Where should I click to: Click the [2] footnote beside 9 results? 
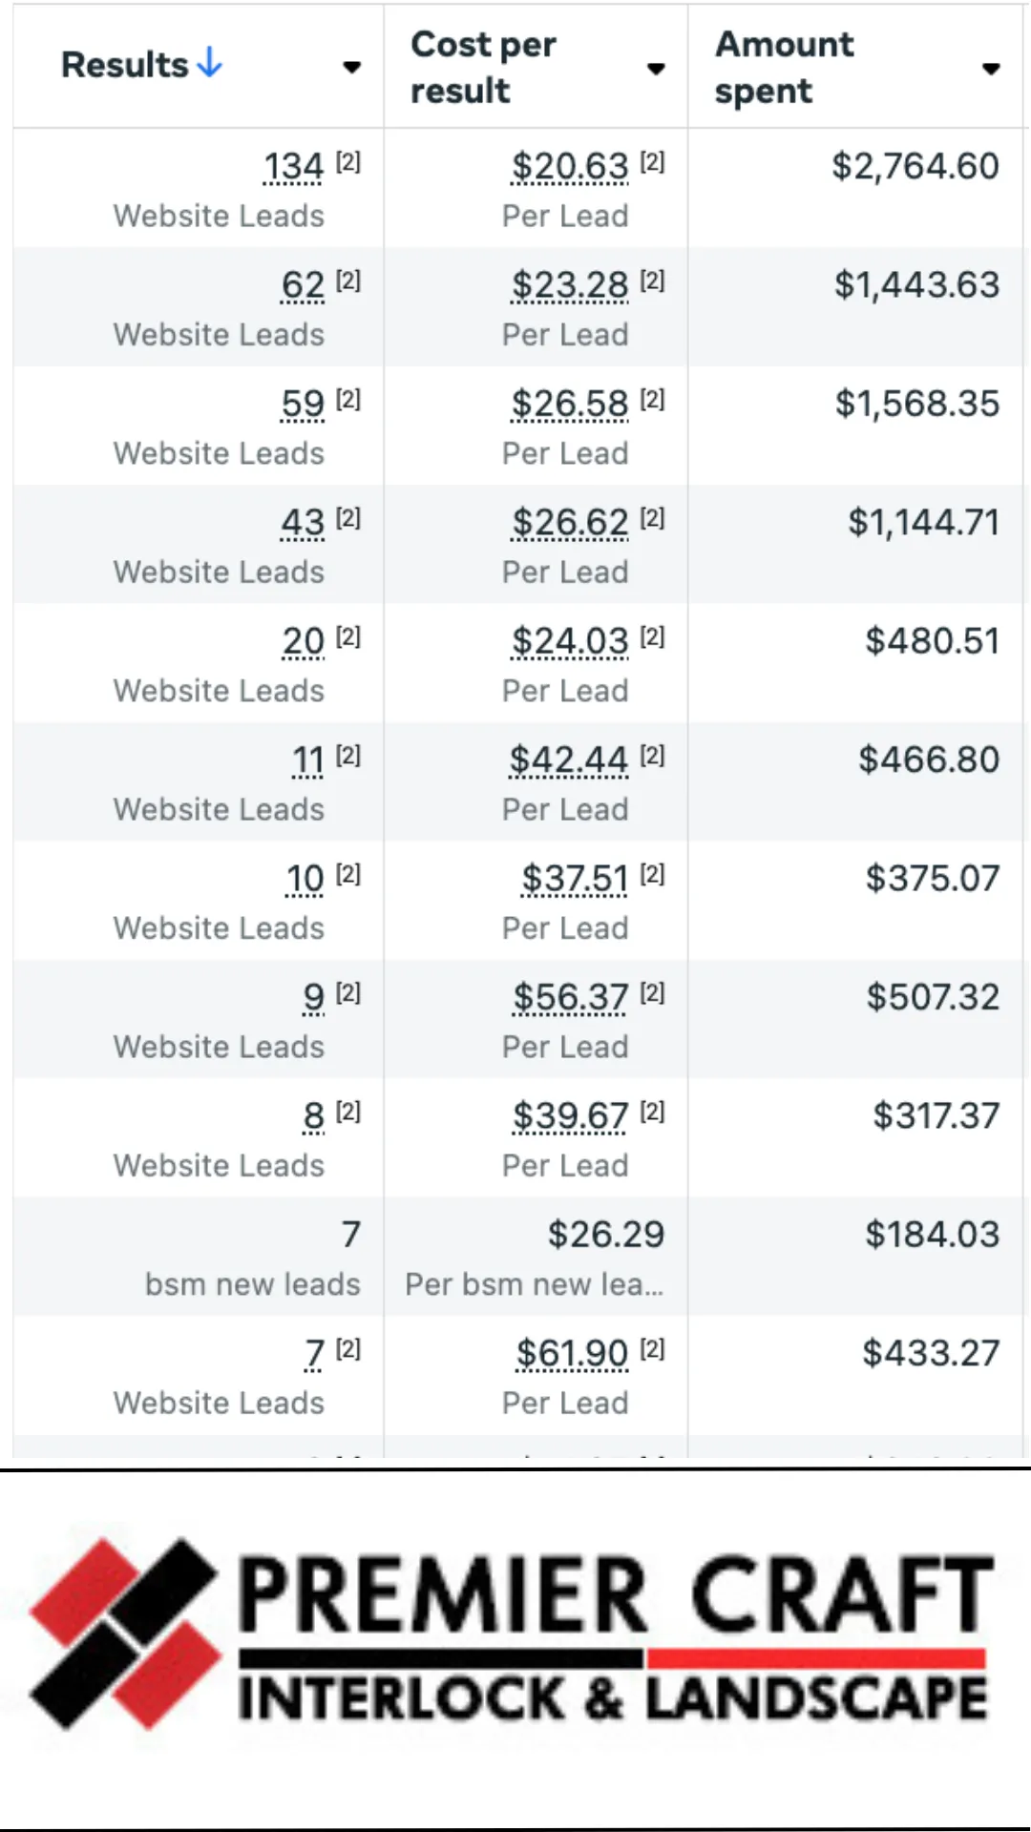(x=348, y=993)
